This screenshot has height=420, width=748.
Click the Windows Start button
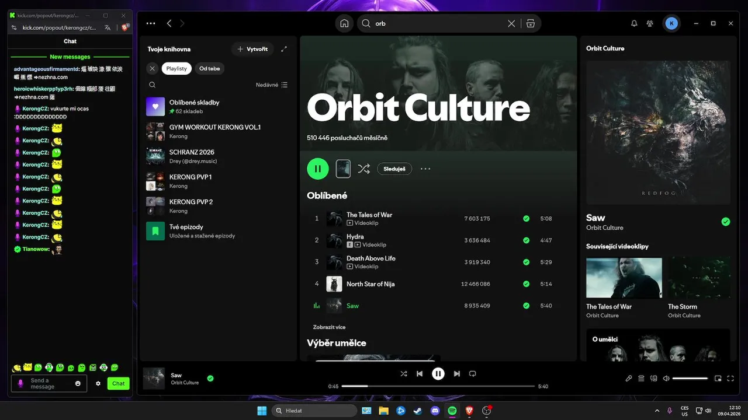pos(262,411)
